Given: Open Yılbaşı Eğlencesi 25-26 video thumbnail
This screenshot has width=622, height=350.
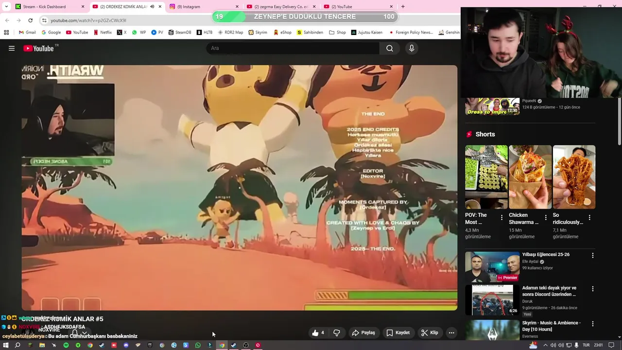Looking at the screenshot, I should pyautogui.click(x=492, y=267).
